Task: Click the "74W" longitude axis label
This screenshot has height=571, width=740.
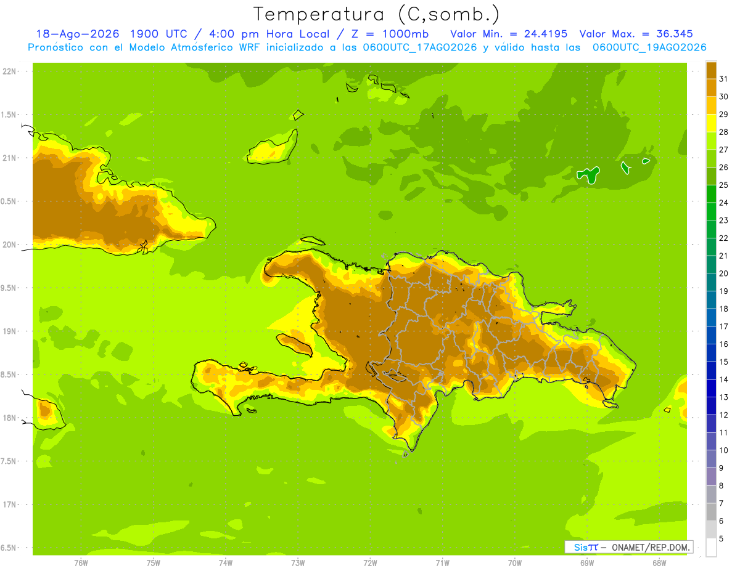Action: click(x=226, y=563)
